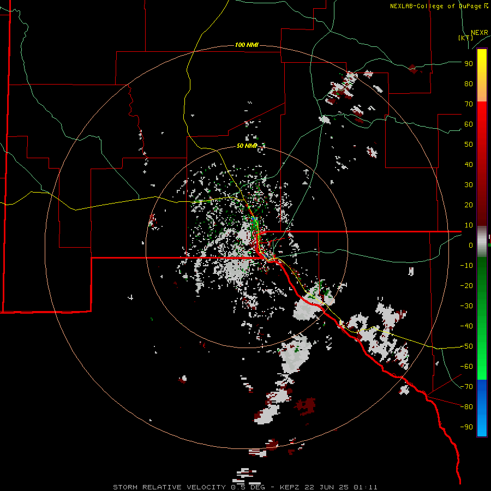Click the 20 value on the velocity scale
Screen dimensions: 491x491
pos(469,205)
